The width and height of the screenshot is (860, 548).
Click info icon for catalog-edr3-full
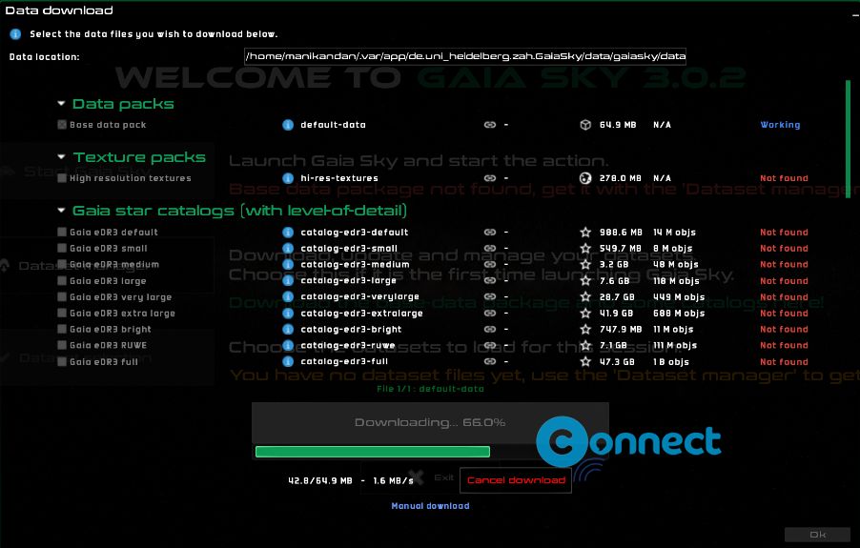287,362
